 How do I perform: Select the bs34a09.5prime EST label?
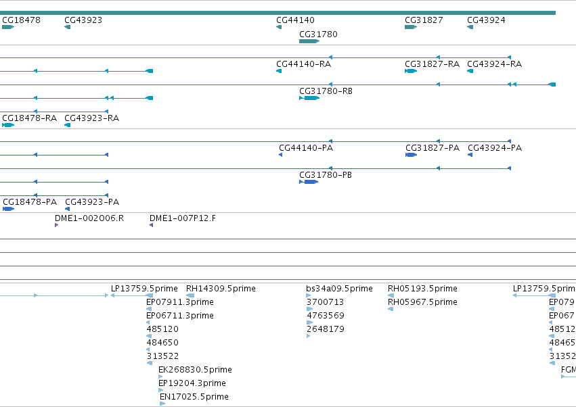pos(339,289)
